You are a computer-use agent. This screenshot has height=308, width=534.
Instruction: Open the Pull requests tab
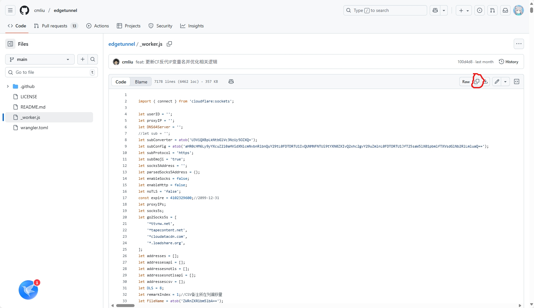tap(55, 26)
